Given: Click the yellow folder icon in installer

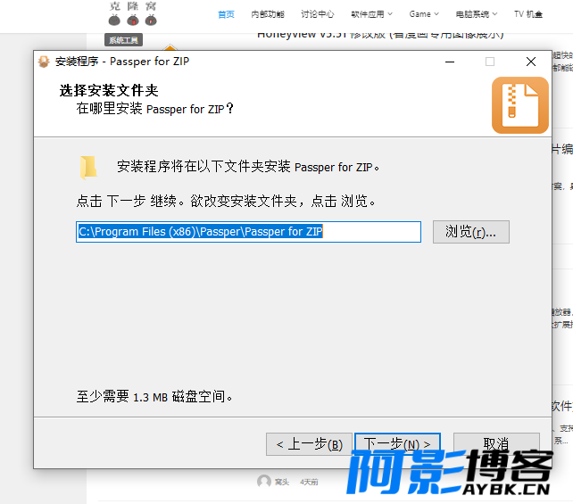Looking at the screenshot, I should coord(88,168).
